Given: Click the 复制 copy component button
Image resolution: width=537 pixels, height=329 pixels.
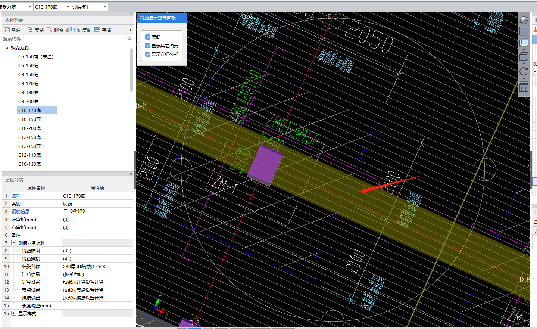Looking at the screenshot, I should 36,30.
